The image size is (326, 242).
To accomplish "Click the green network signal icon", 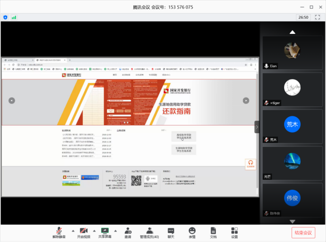I will coord(14,17).
